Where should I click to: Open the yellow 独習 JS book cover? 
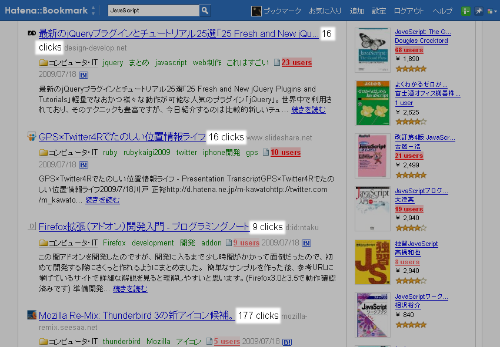pyautogui.click(x=372, y=262)
